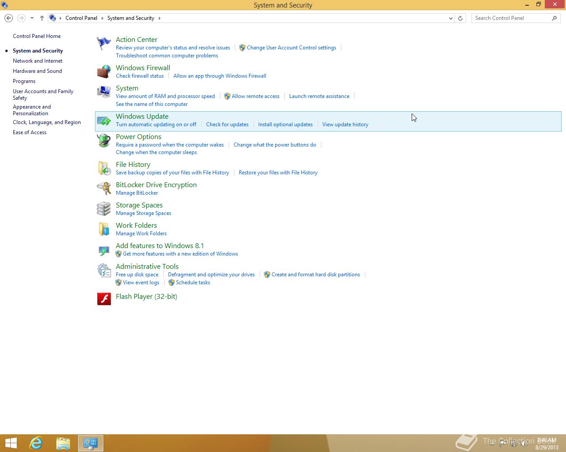
Task: Click Create and format hard disk partitions
Action: click(x=316, y=275)
